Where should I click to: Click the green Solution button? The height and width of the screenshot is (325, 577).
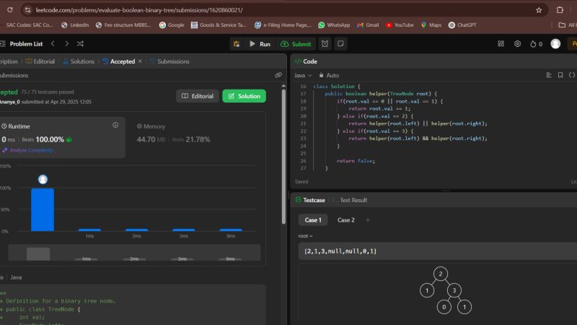(244, 96)
